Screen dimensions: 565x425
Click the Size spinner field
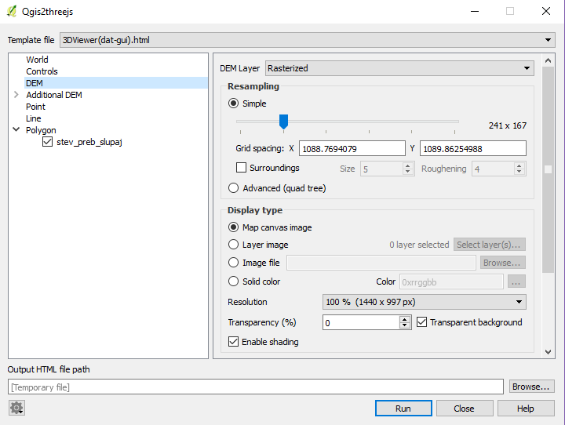[x=381, y=169]
